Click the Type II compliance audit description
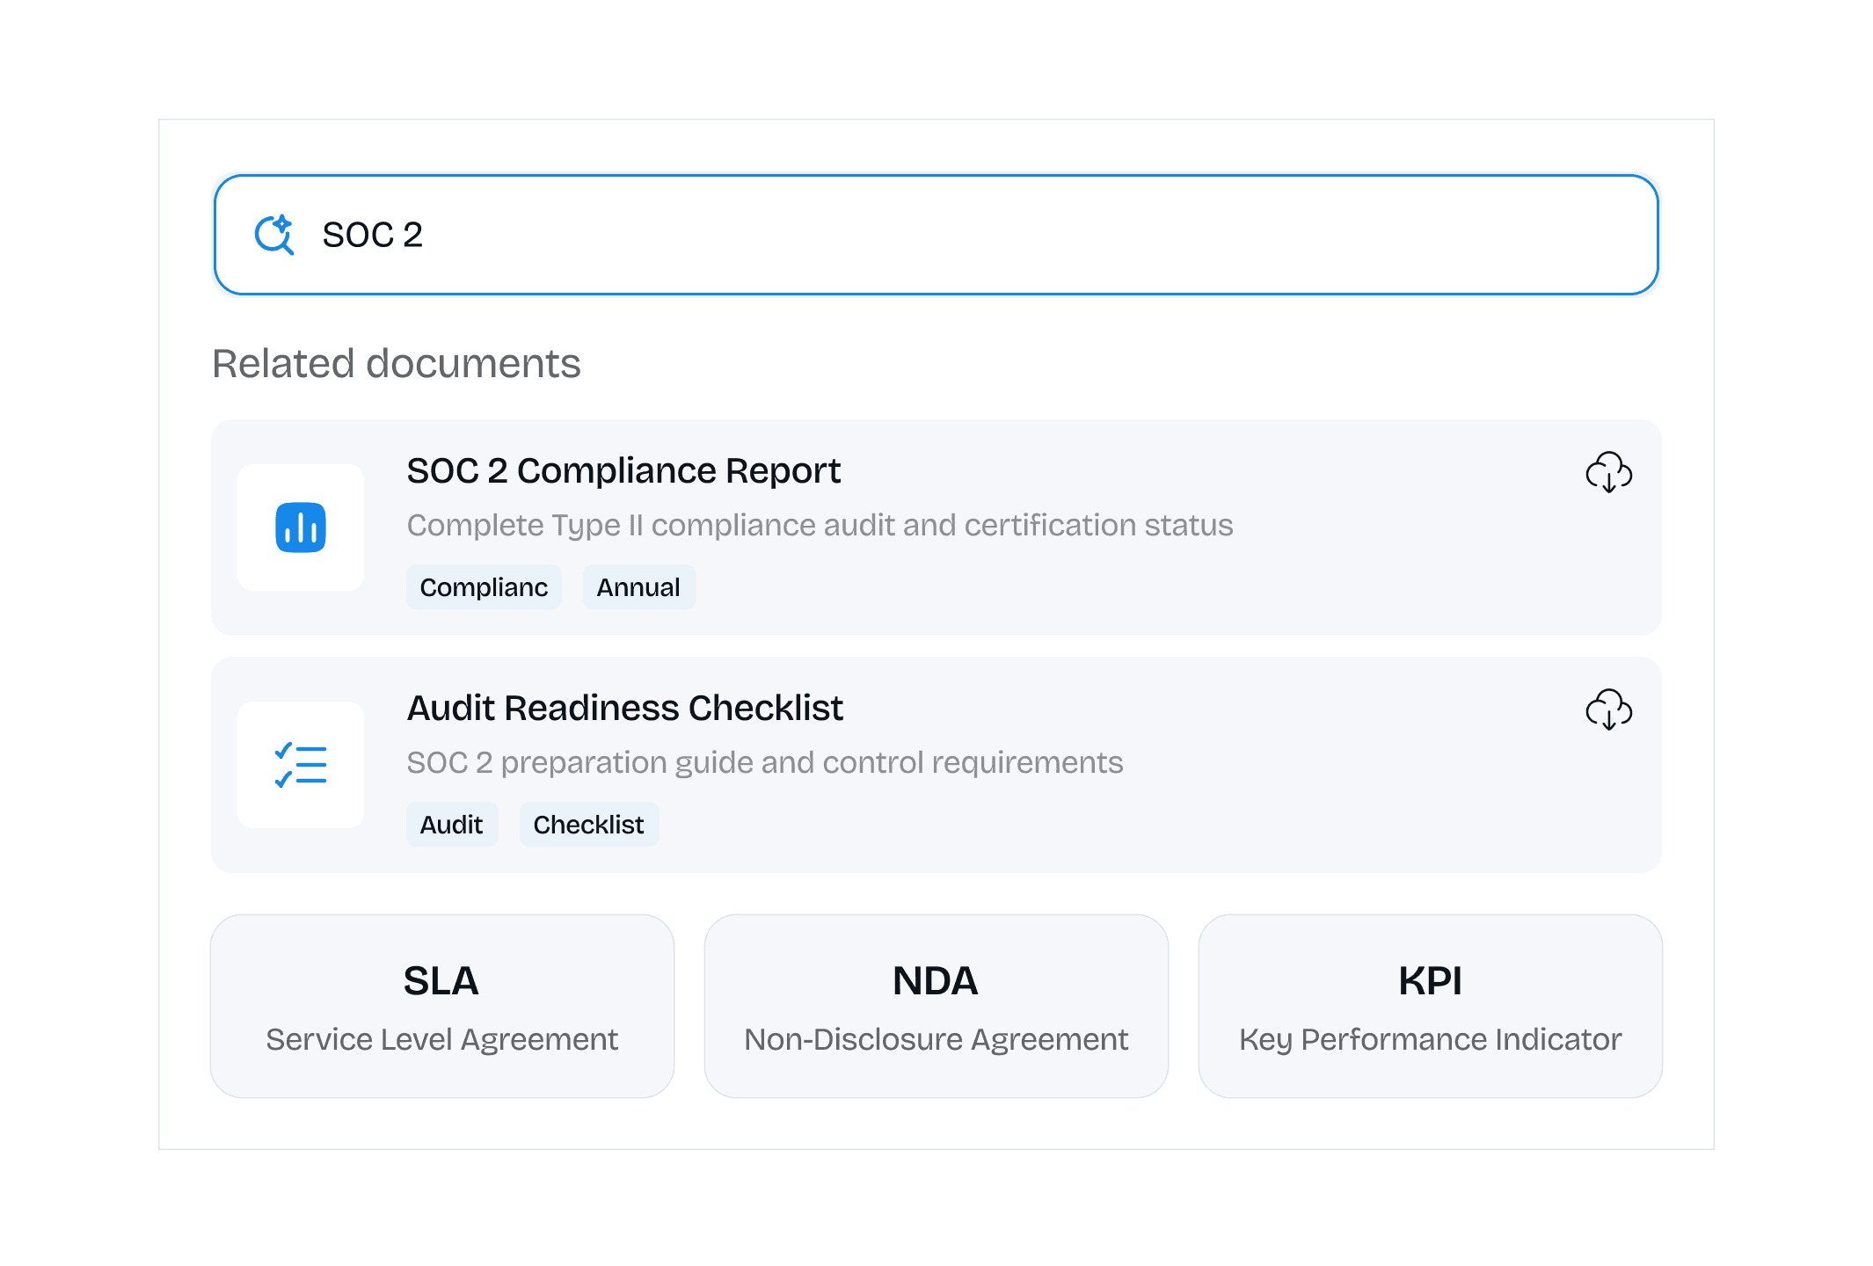1873x1266 pixels. coord(820,526)
